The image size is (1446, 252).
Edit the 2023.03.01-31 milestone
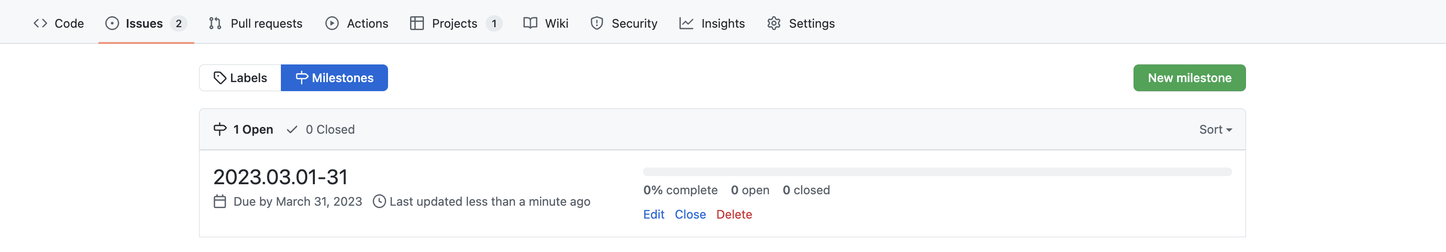pyautogui.click(x=654, y=214)
